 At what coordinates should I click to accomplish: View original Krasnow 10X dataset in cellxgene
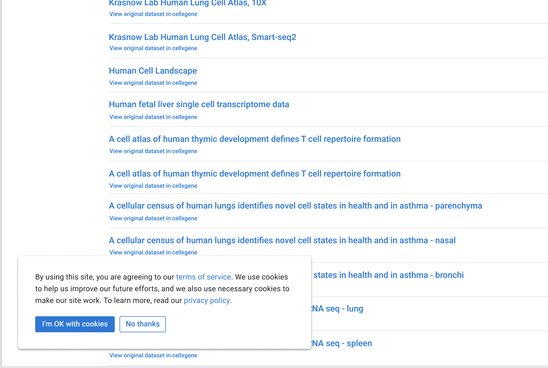153,14
